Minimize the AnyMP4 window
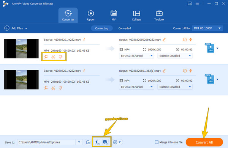 [209, 3]
